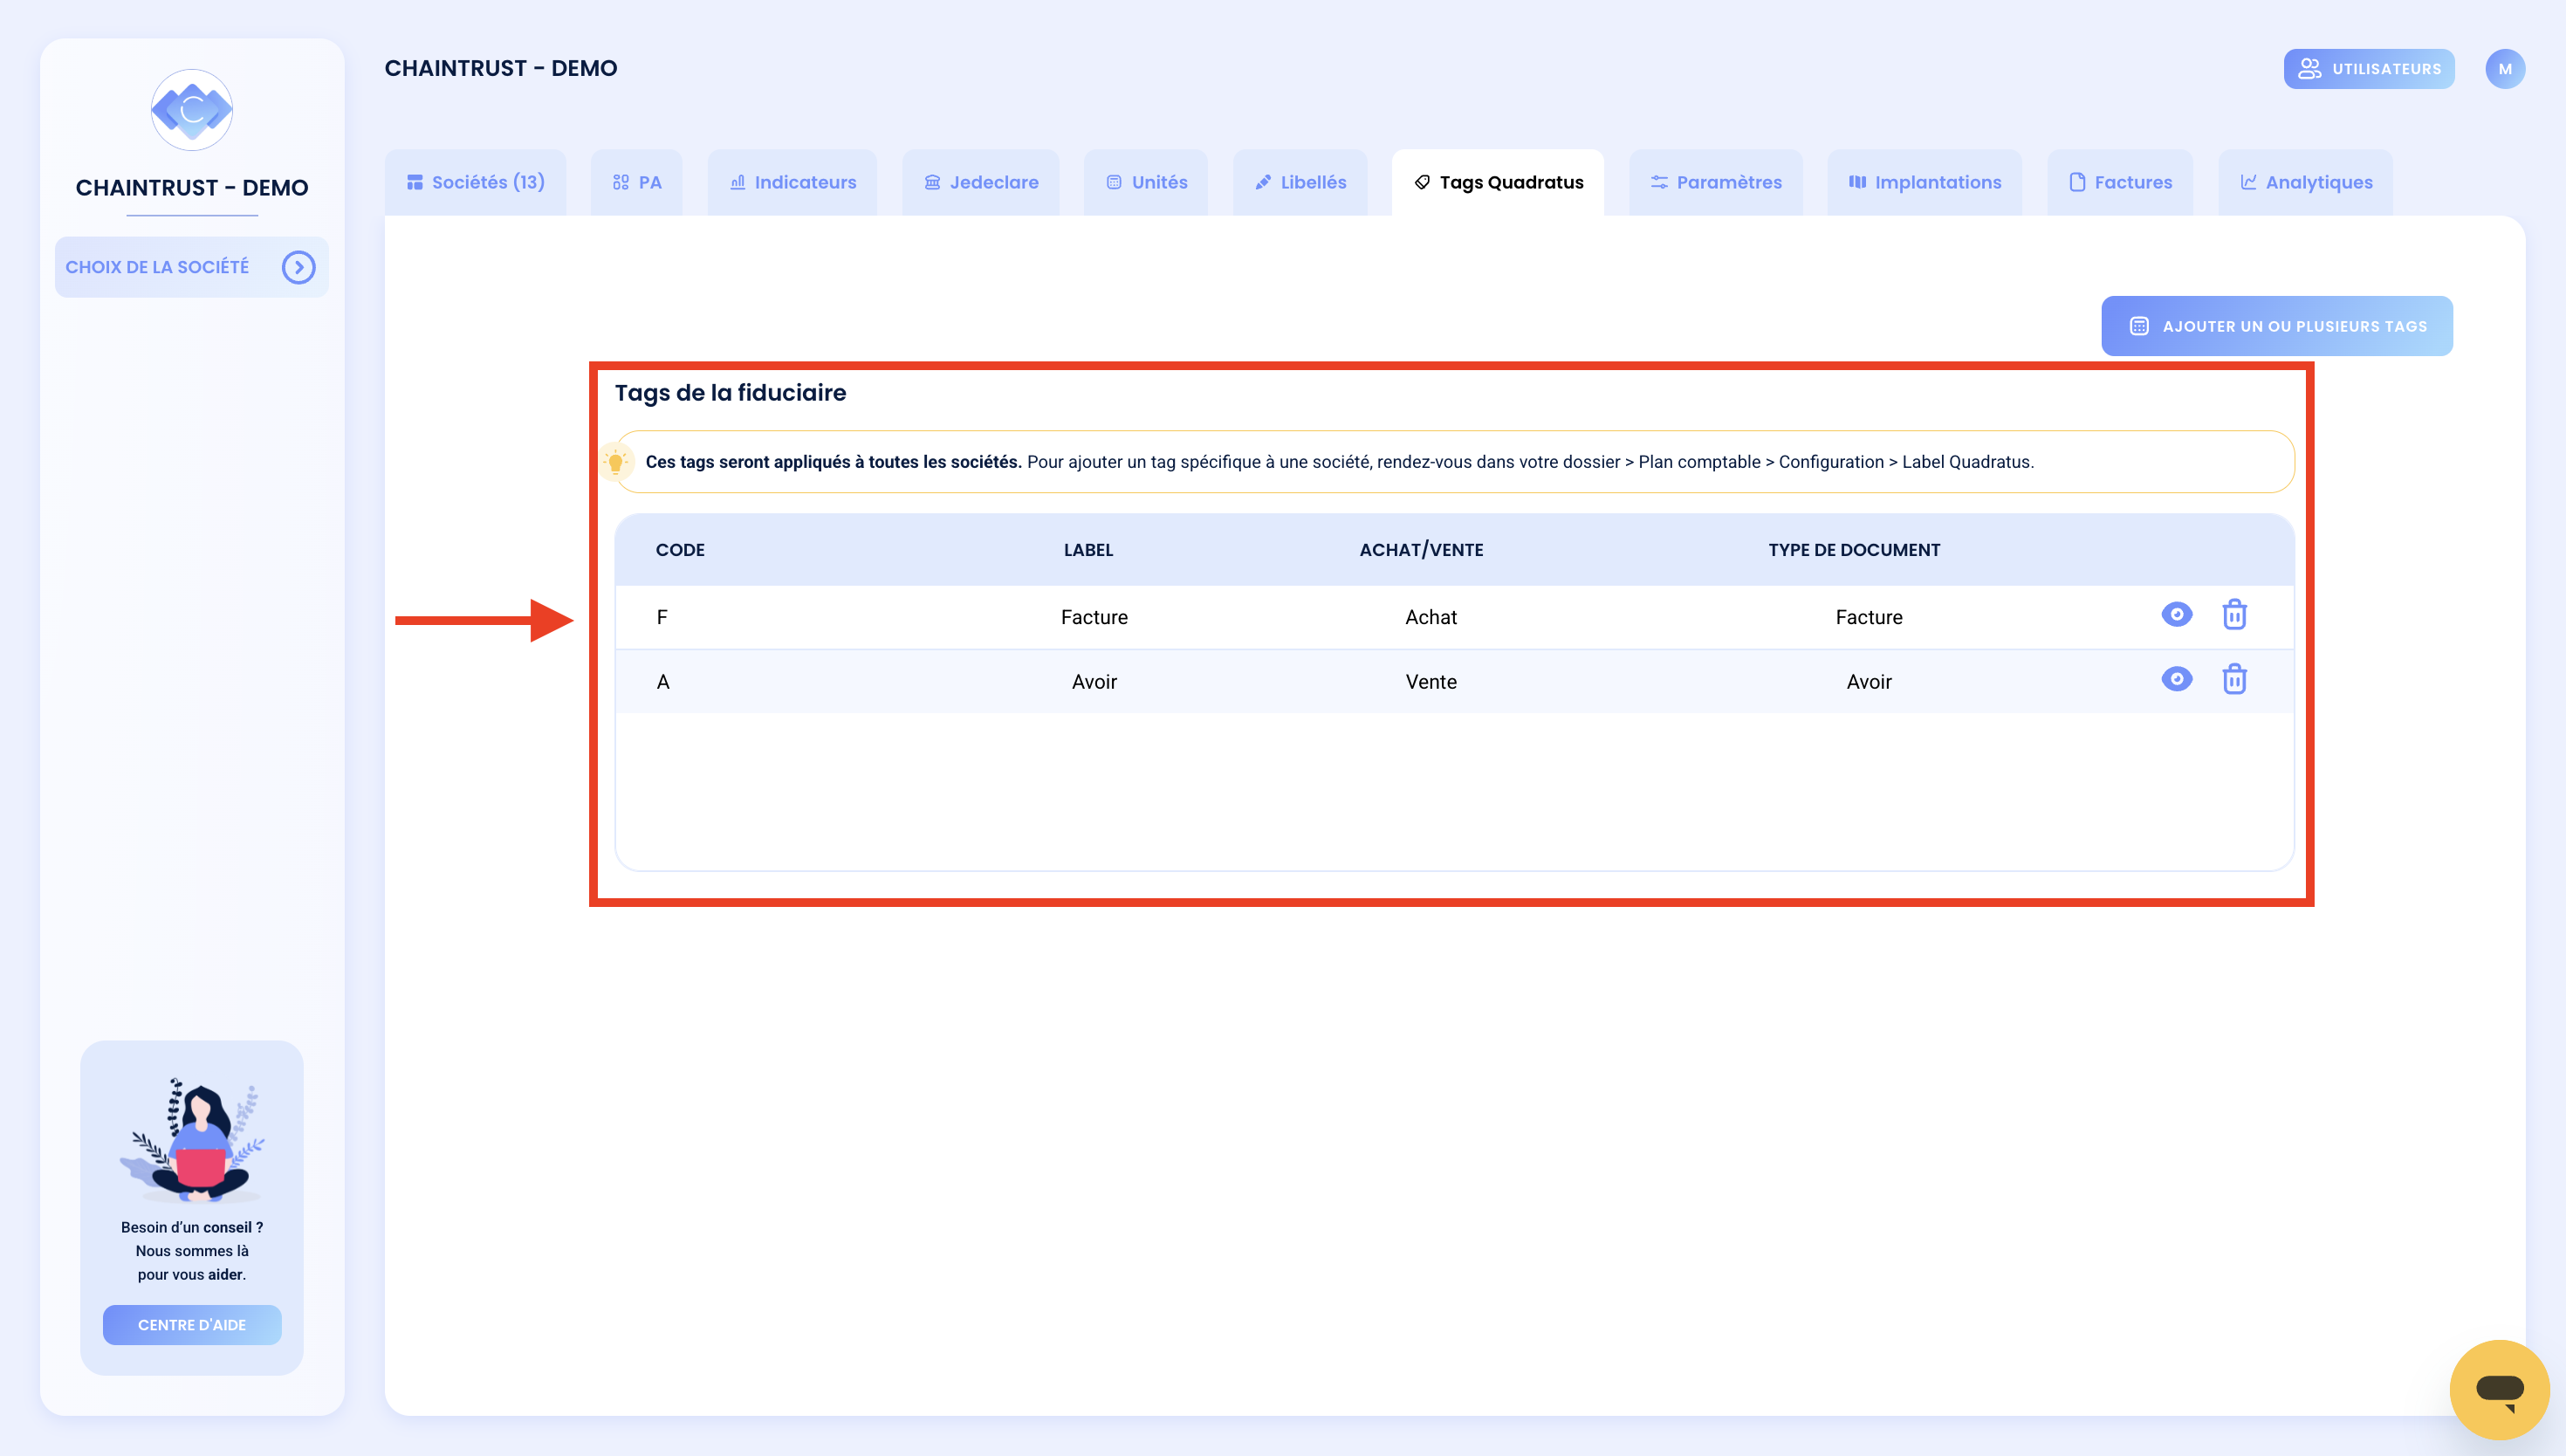Click the Avoir label cell
2566x1456 pixels.
pos(1094,682)
